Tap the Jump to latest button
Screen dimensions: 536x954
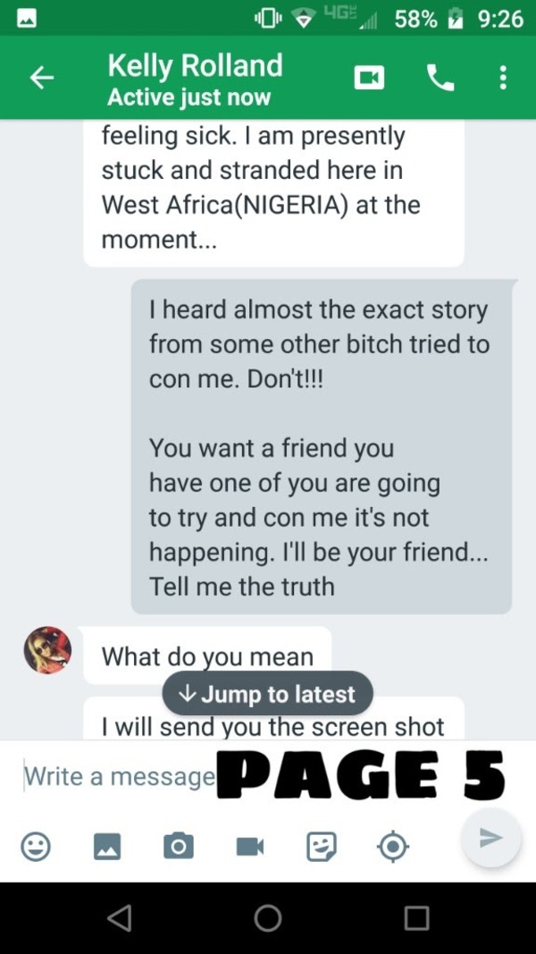click(267, 694)
